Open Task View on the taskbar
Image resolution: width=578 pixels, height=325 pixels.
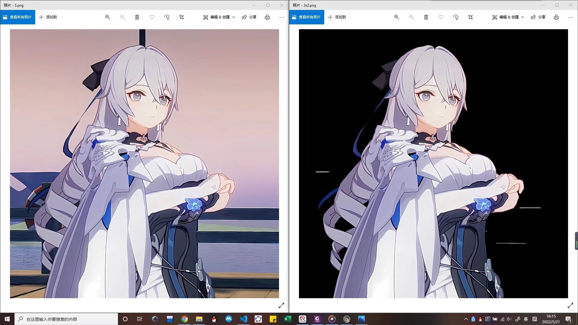tap(140, 319)
